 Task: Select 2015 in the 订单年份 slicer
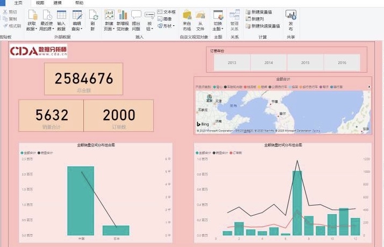coord(305,63)
